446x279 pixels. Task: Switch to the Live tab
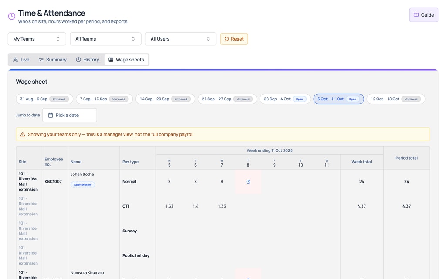point(21,60)
